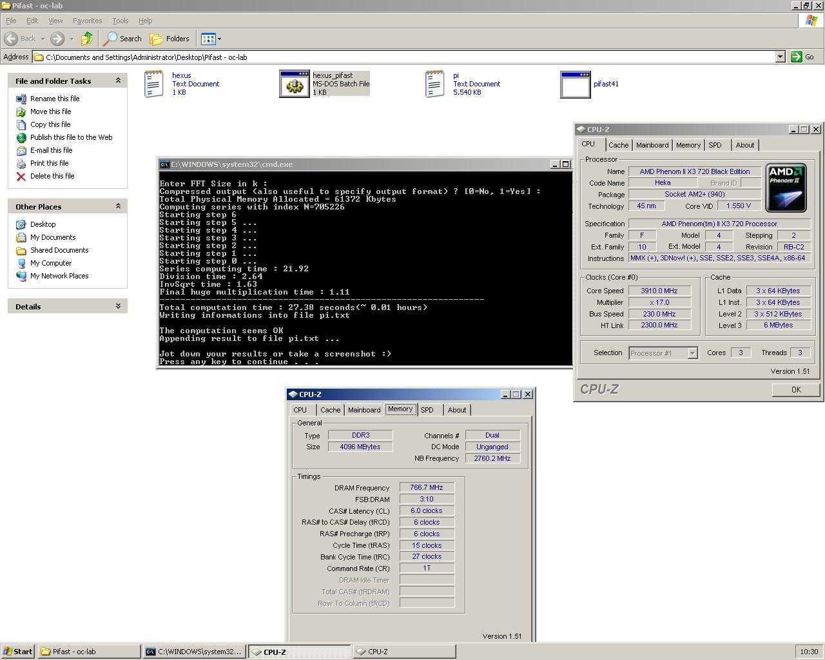Click the address bar path field
Screen dimensions: 825x660
coord(403,57)
